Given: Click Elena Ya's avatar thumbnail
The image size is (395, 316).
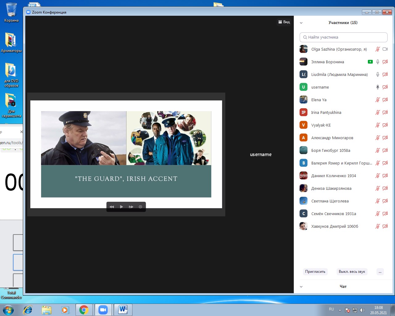Looking at the screenshot, I should [304, 100].
